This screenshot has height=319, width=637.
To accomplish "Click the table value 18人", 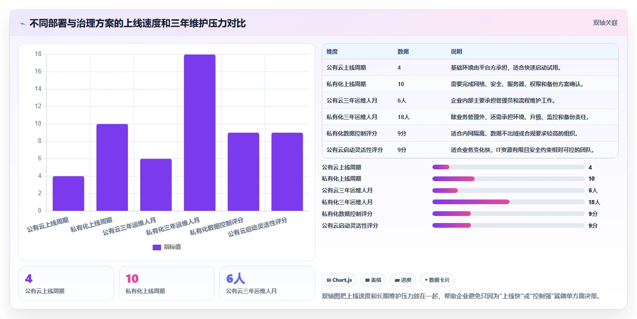I will [404, 117].
